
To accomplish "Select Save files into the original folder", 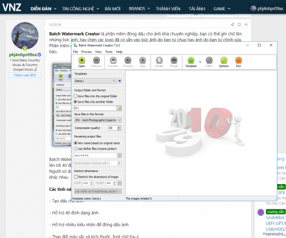I will tap(96, 96).
